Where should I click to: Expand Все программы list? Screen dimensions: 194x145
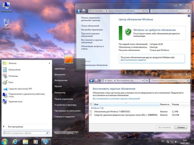coord(16,127)
